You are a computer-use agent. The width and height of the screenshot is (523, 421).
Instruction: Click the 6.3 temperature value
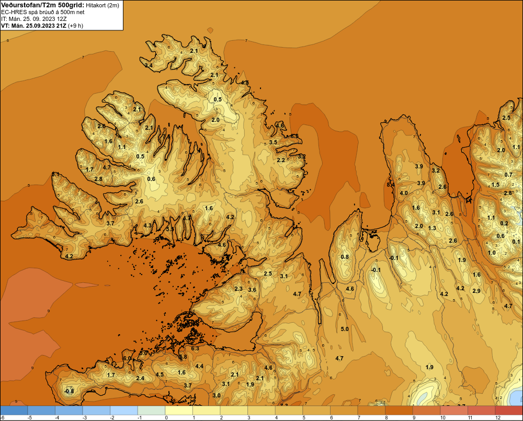[195, 349]
